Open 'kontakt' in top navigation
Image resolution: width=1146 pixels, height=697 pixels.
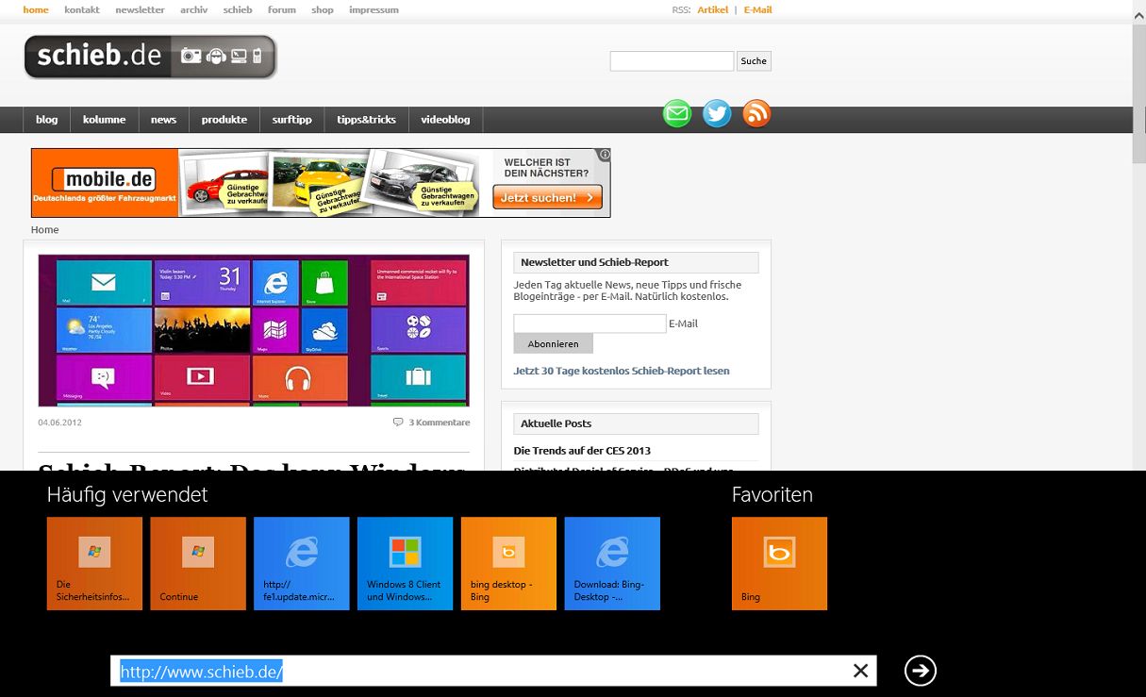(82, 9)
